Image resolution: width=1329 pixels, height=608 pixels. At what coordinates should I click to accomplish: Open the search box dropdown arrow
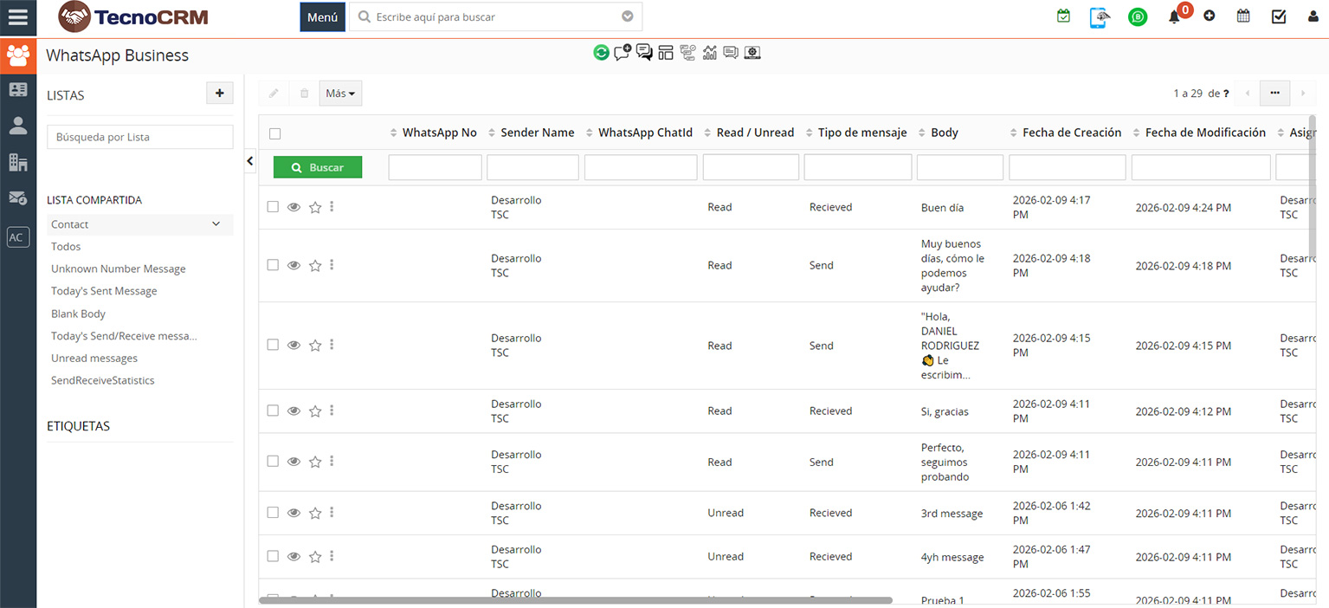[628, 16]
